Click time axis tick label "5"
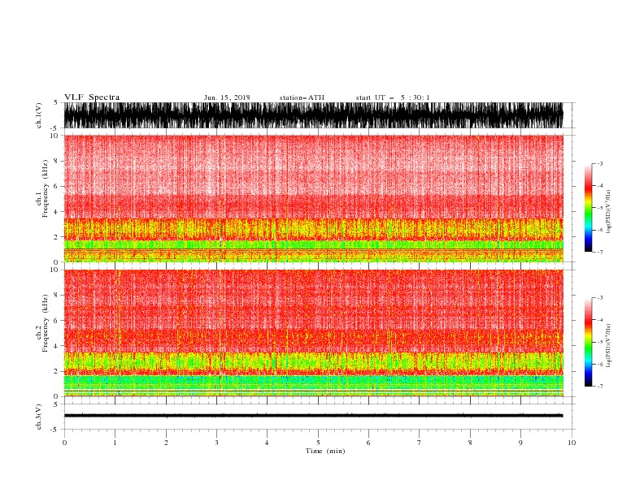Screen dimensions: 644x497 tap(318, 443)
